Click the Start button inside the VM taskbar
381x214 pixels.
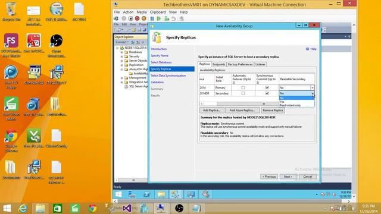[x=118, y=194]
